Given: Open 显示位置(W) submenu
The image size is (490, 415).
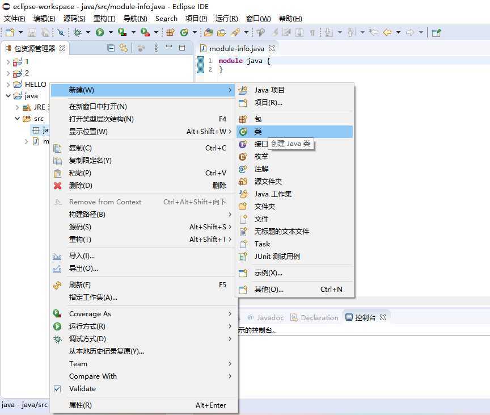Looking at the screenshot, I should [143, 132].
